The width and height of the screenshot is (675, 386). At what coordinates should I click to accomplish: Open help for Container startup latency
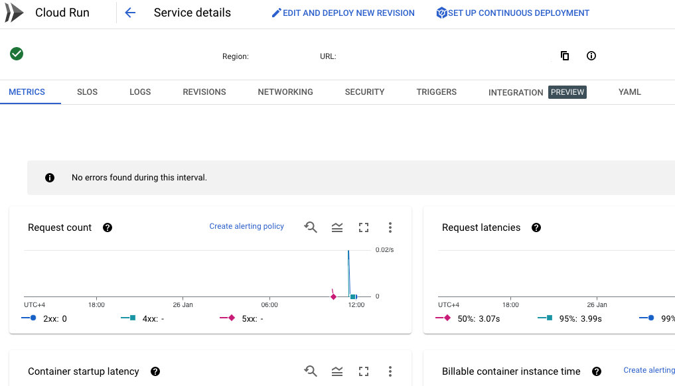click(x=155, y=371)
